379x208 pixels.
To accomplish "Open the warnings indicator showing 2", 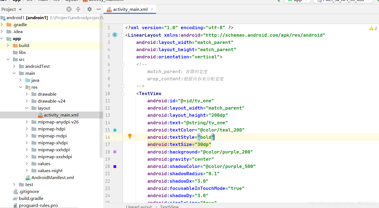I will pyautogui.click(x=373, y=28).
